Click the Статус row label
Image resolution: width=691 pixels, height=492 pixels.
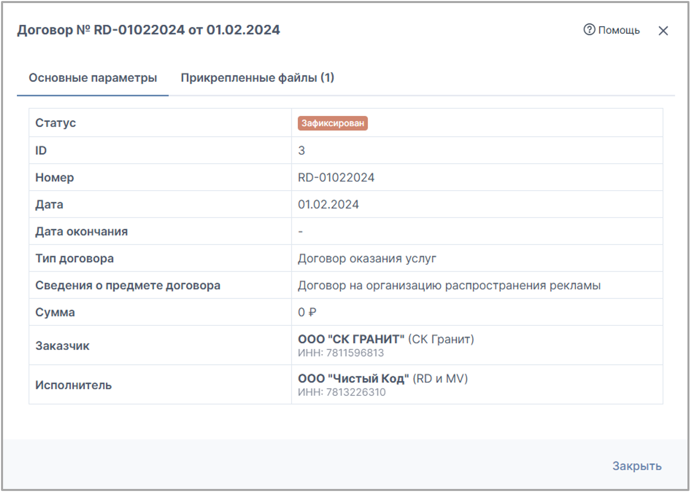pyautogui.click(x=55, y=123)
